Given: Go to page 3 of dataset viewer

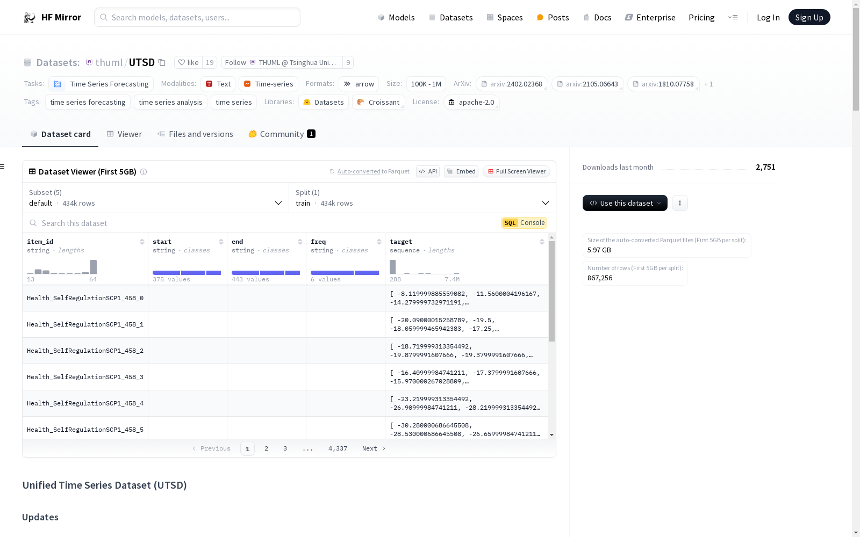Looking at the screenshot, I should [x=285, y=448].
